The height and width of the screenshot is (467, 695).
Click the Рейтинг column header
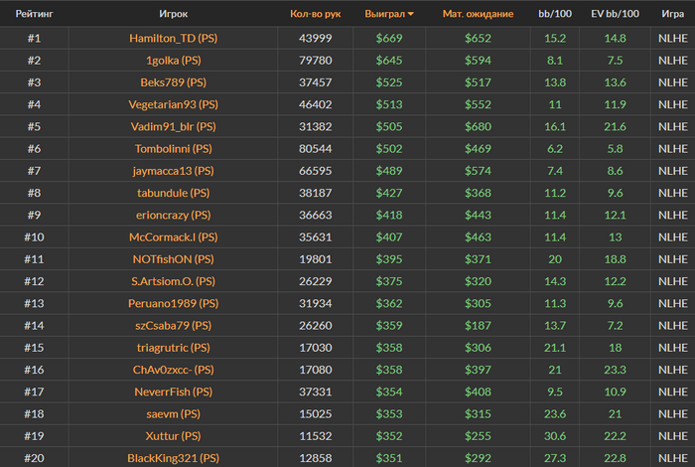point(34,14)
